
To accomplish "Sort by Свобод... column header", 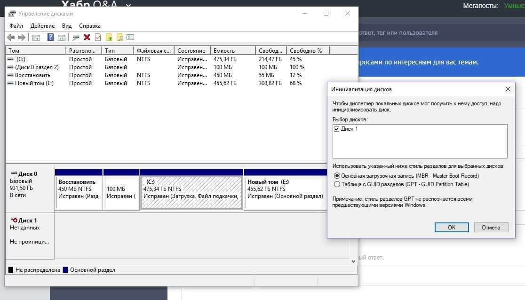I will (x=271, y=51).
